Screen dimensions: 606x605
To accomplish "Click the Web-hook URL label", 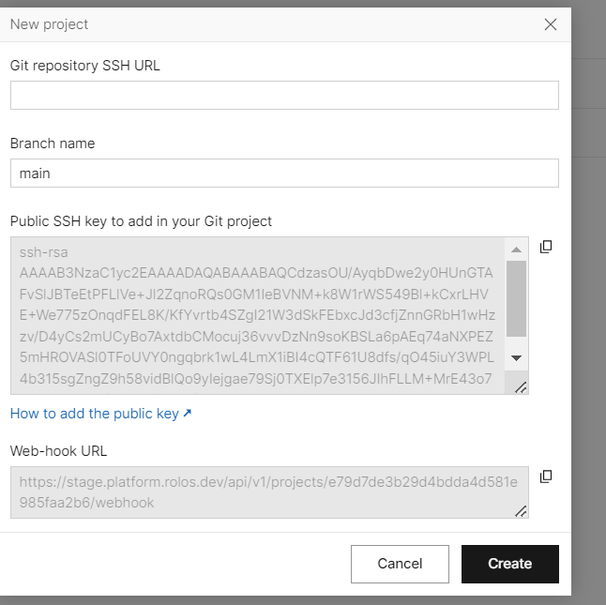I will (59, 450).
